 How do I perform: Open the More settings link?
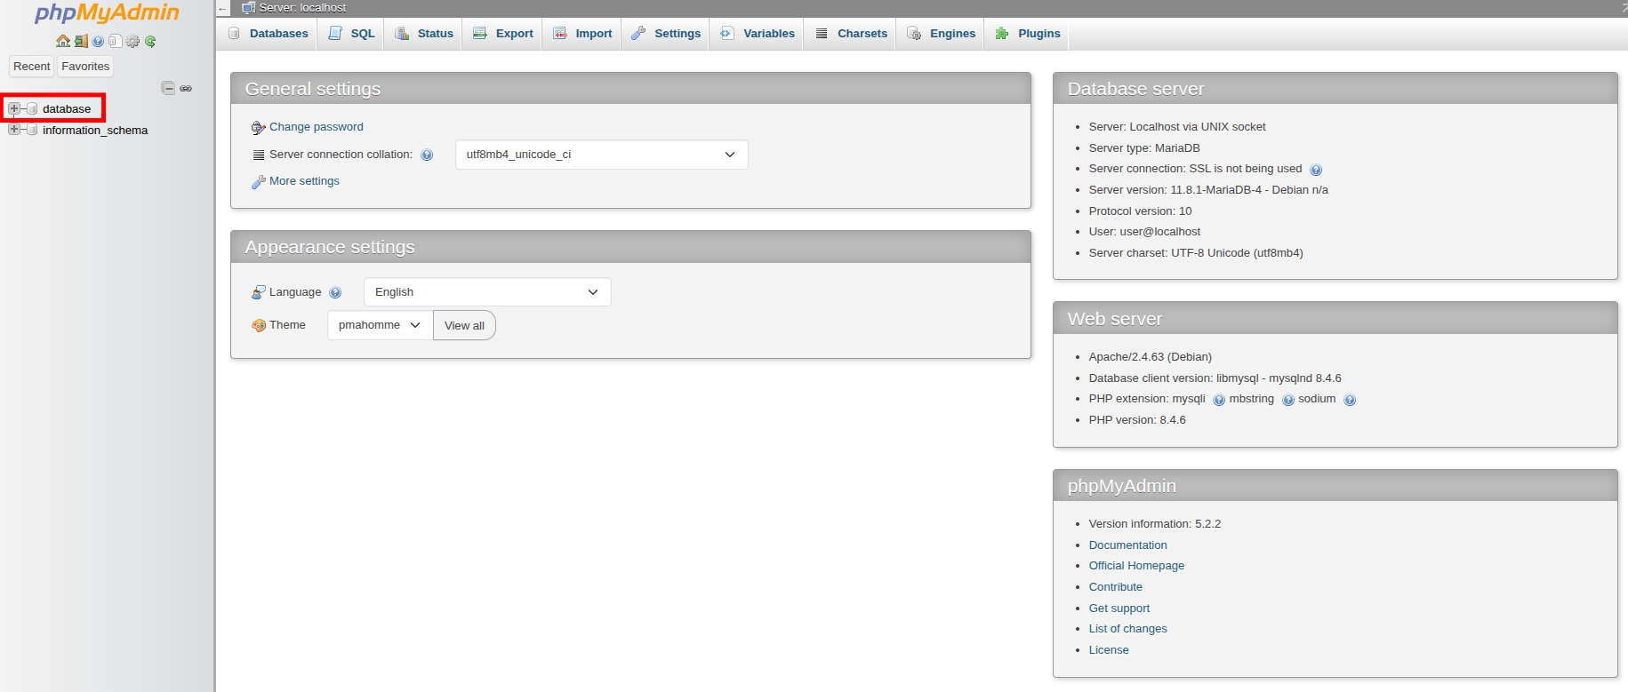(x=304, y=181)
